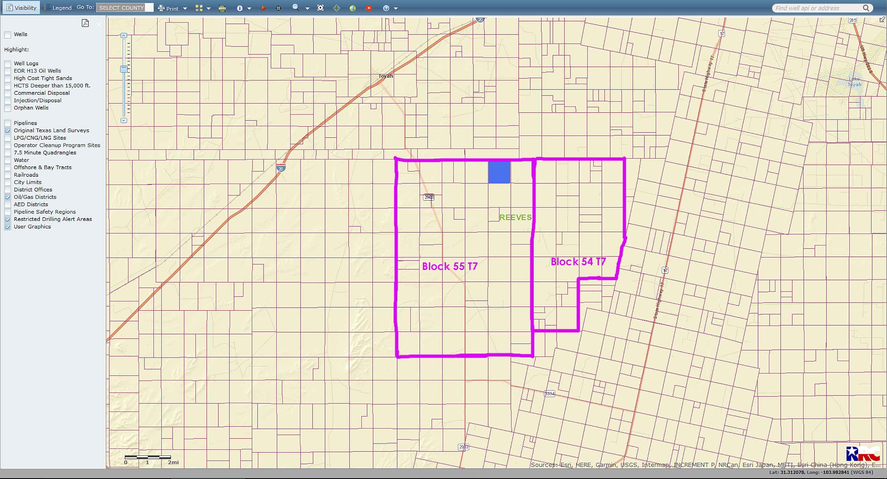Screen dimensions: 887x479
Task: Click the red clear graphics icon
Action: click(369, 8)
